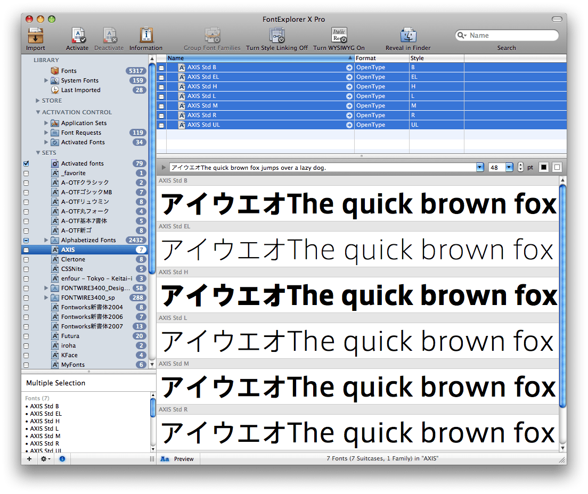This screenshot has height=494, width=588.
Task: Click the Group Font Families icon
Action: click(213, 36)
